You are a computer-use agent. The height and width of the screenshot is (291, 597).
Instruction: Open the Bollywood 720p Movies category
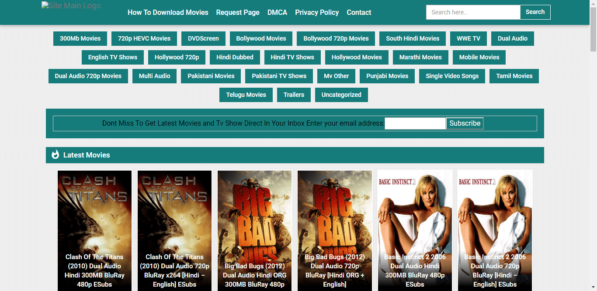point(336,38)
